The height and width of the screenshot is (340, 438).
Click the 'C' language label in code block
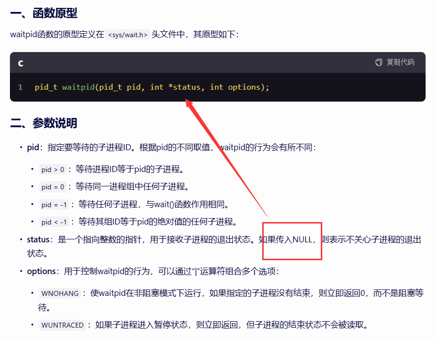21,63
